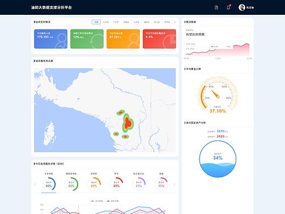Click the pink forecast area chart
This screenshot has height=214, width=285.
click(218, 50)
